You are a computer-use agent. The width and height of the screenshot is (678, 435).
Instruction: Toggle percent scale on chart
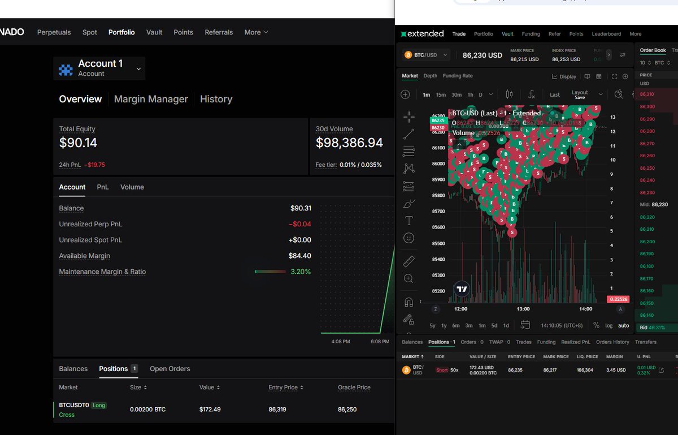click(596, 325)
